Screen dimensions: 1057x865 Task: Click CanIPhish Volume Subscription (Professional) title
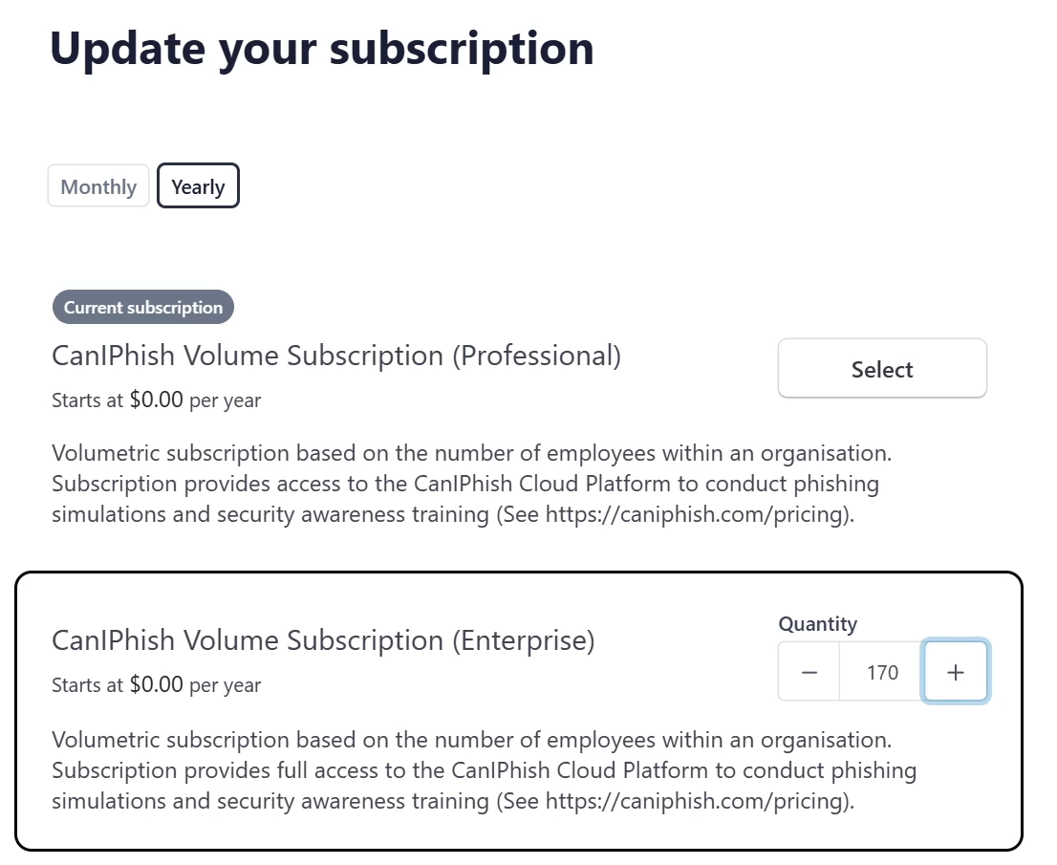coord(336,356)
